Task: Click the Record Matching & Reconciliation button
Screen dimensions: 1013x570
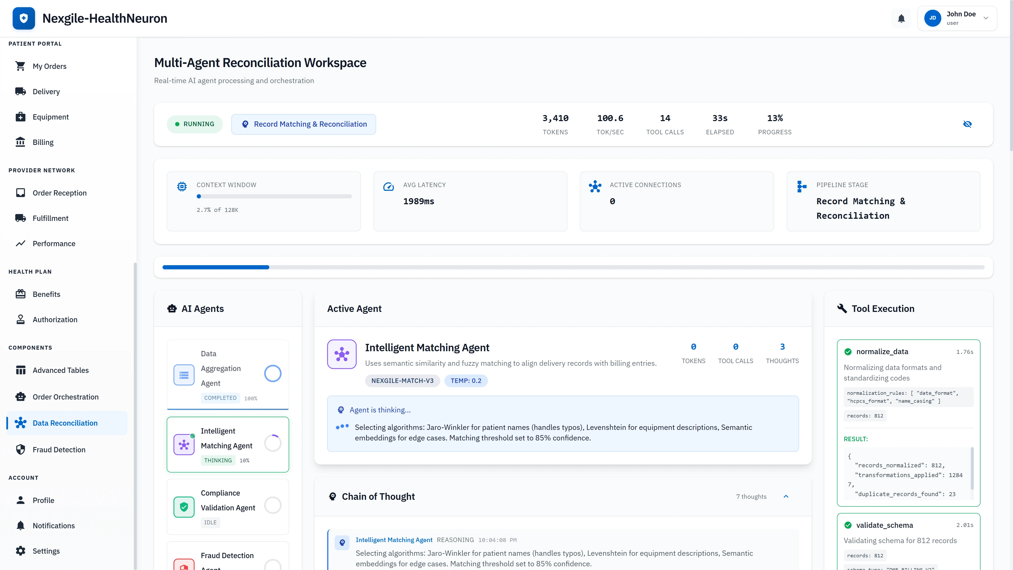Action: (x=303, y=124)
